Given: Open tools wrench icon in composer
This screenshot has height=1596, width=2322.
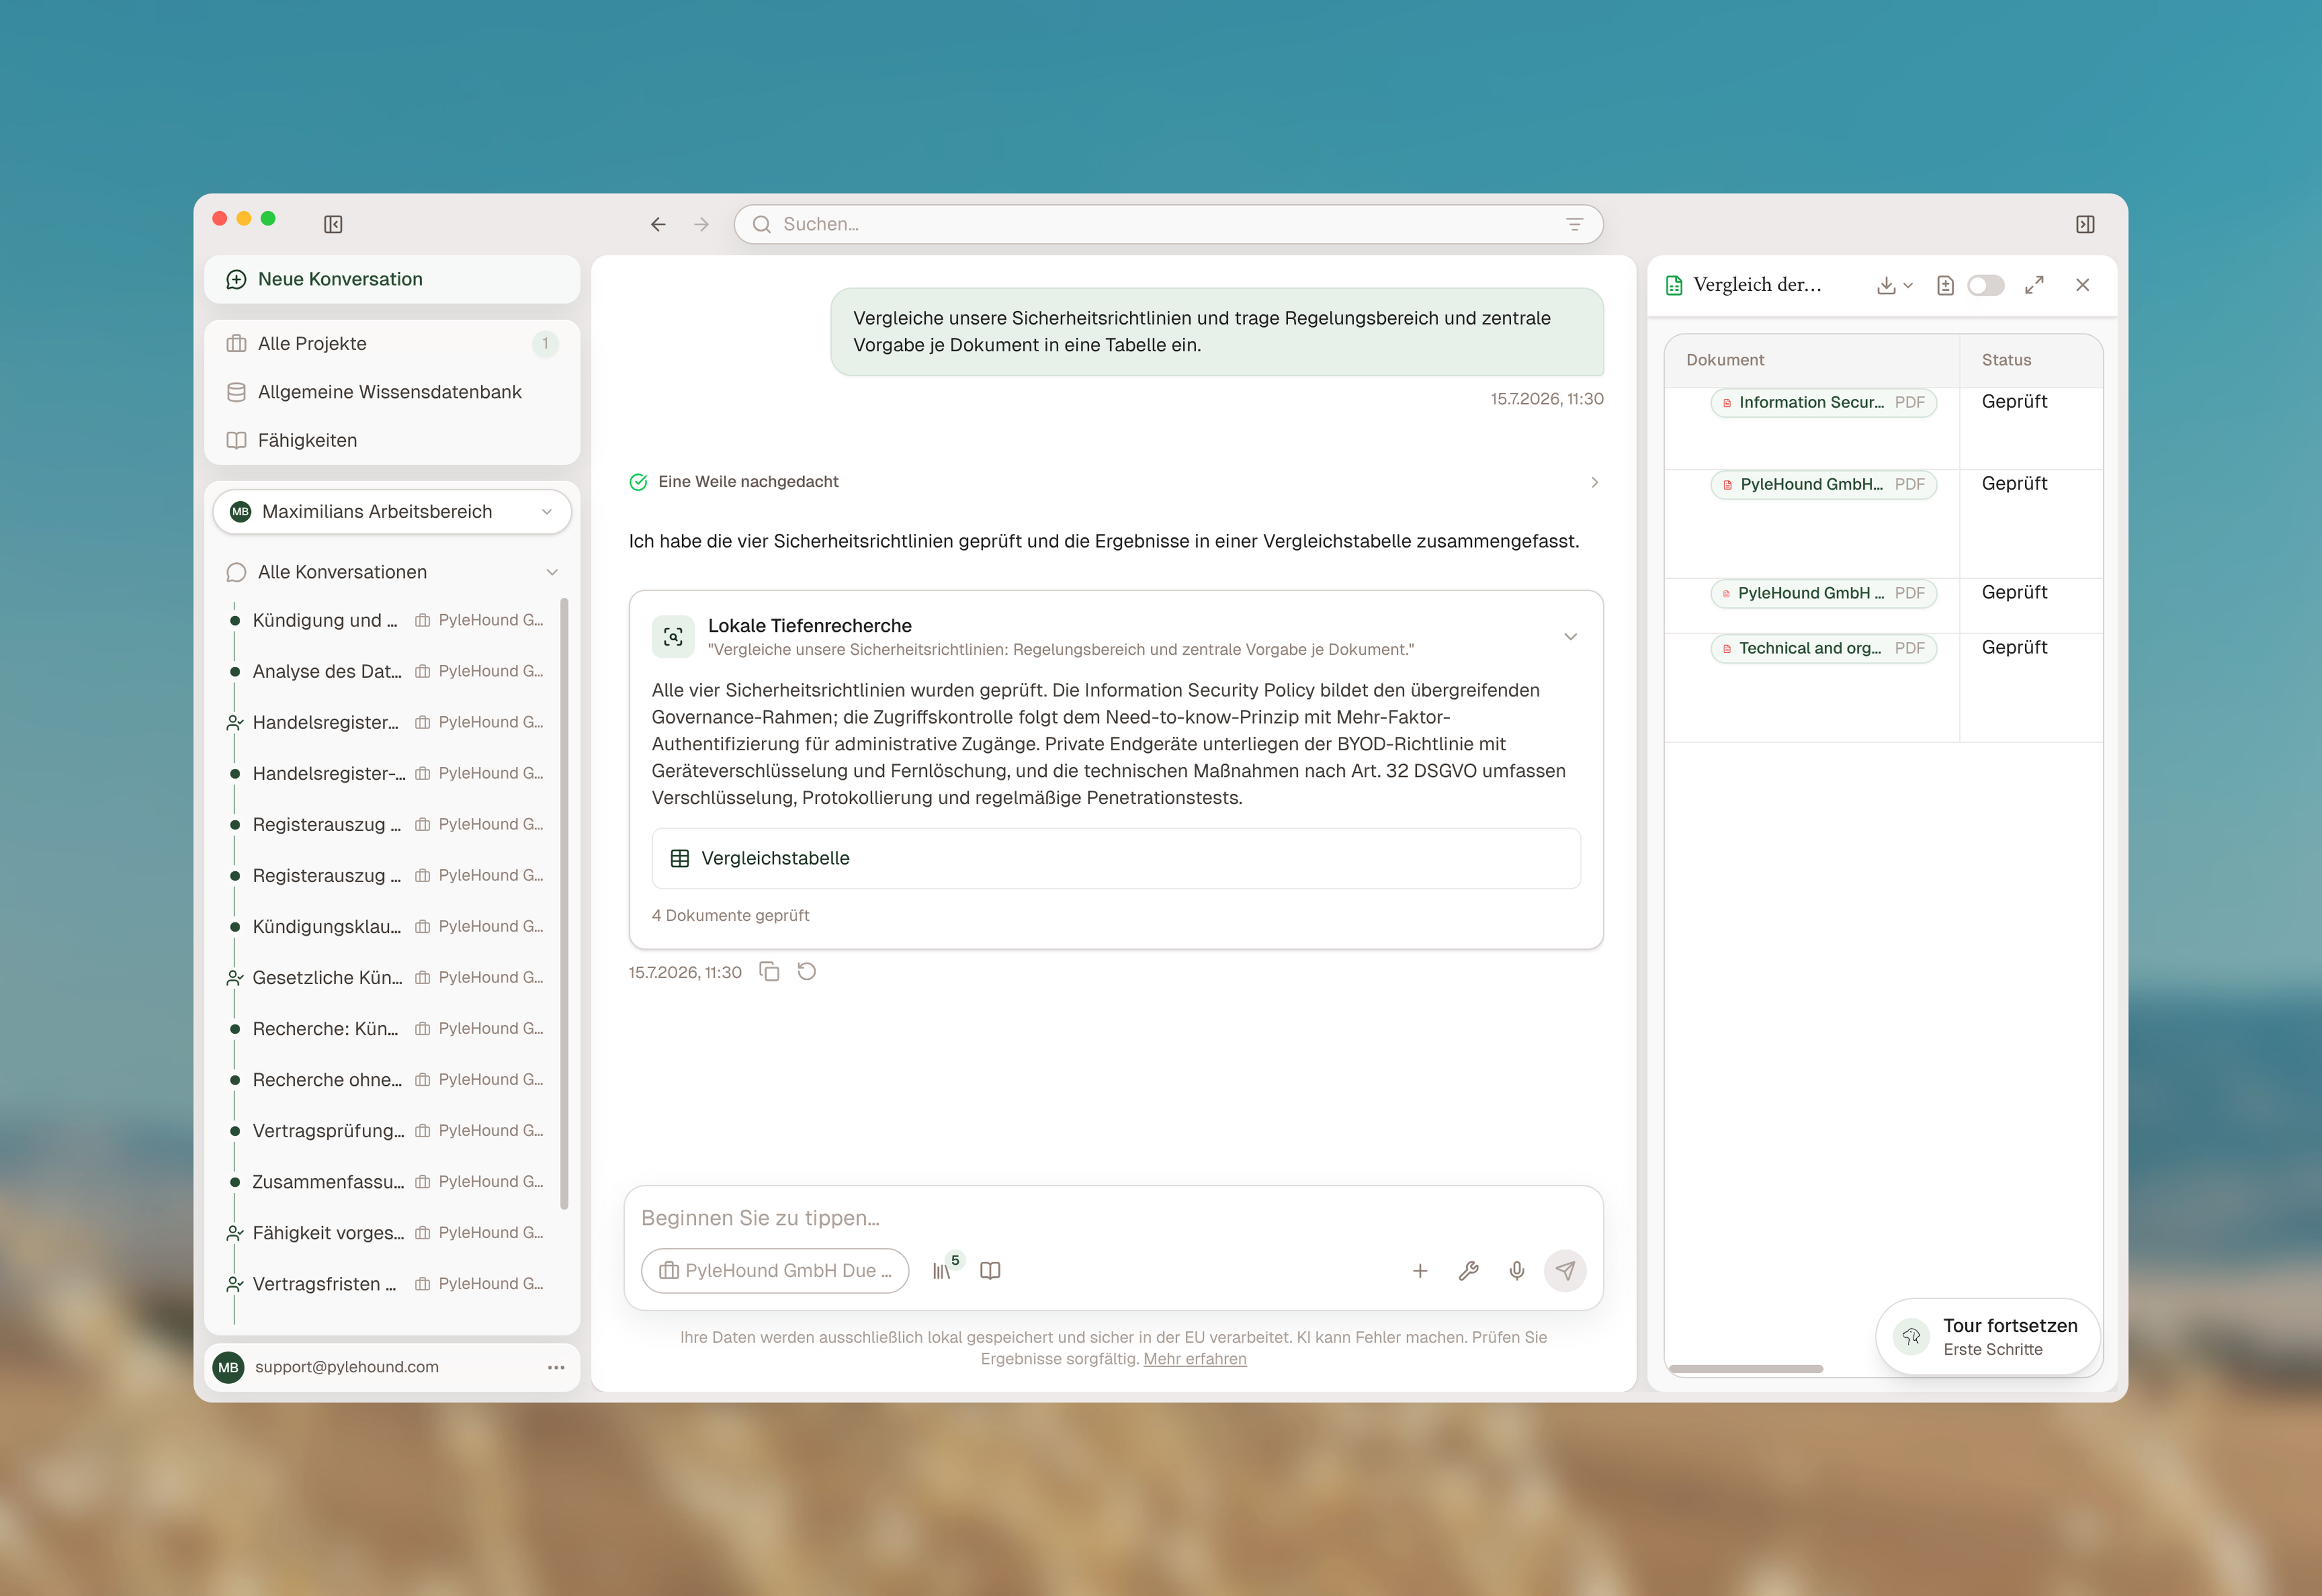Looking at the screenshot, I should 1468,1270.
